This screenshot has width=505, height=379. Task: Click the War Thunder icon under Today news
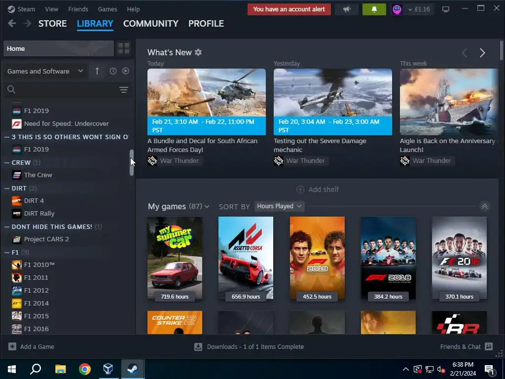(152, 160)
